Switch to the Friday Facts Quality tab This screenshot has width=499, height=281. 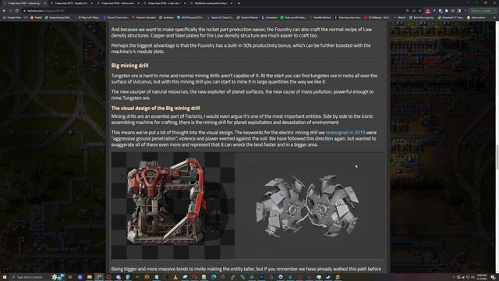pyautogui.click(x=70, y=3)
